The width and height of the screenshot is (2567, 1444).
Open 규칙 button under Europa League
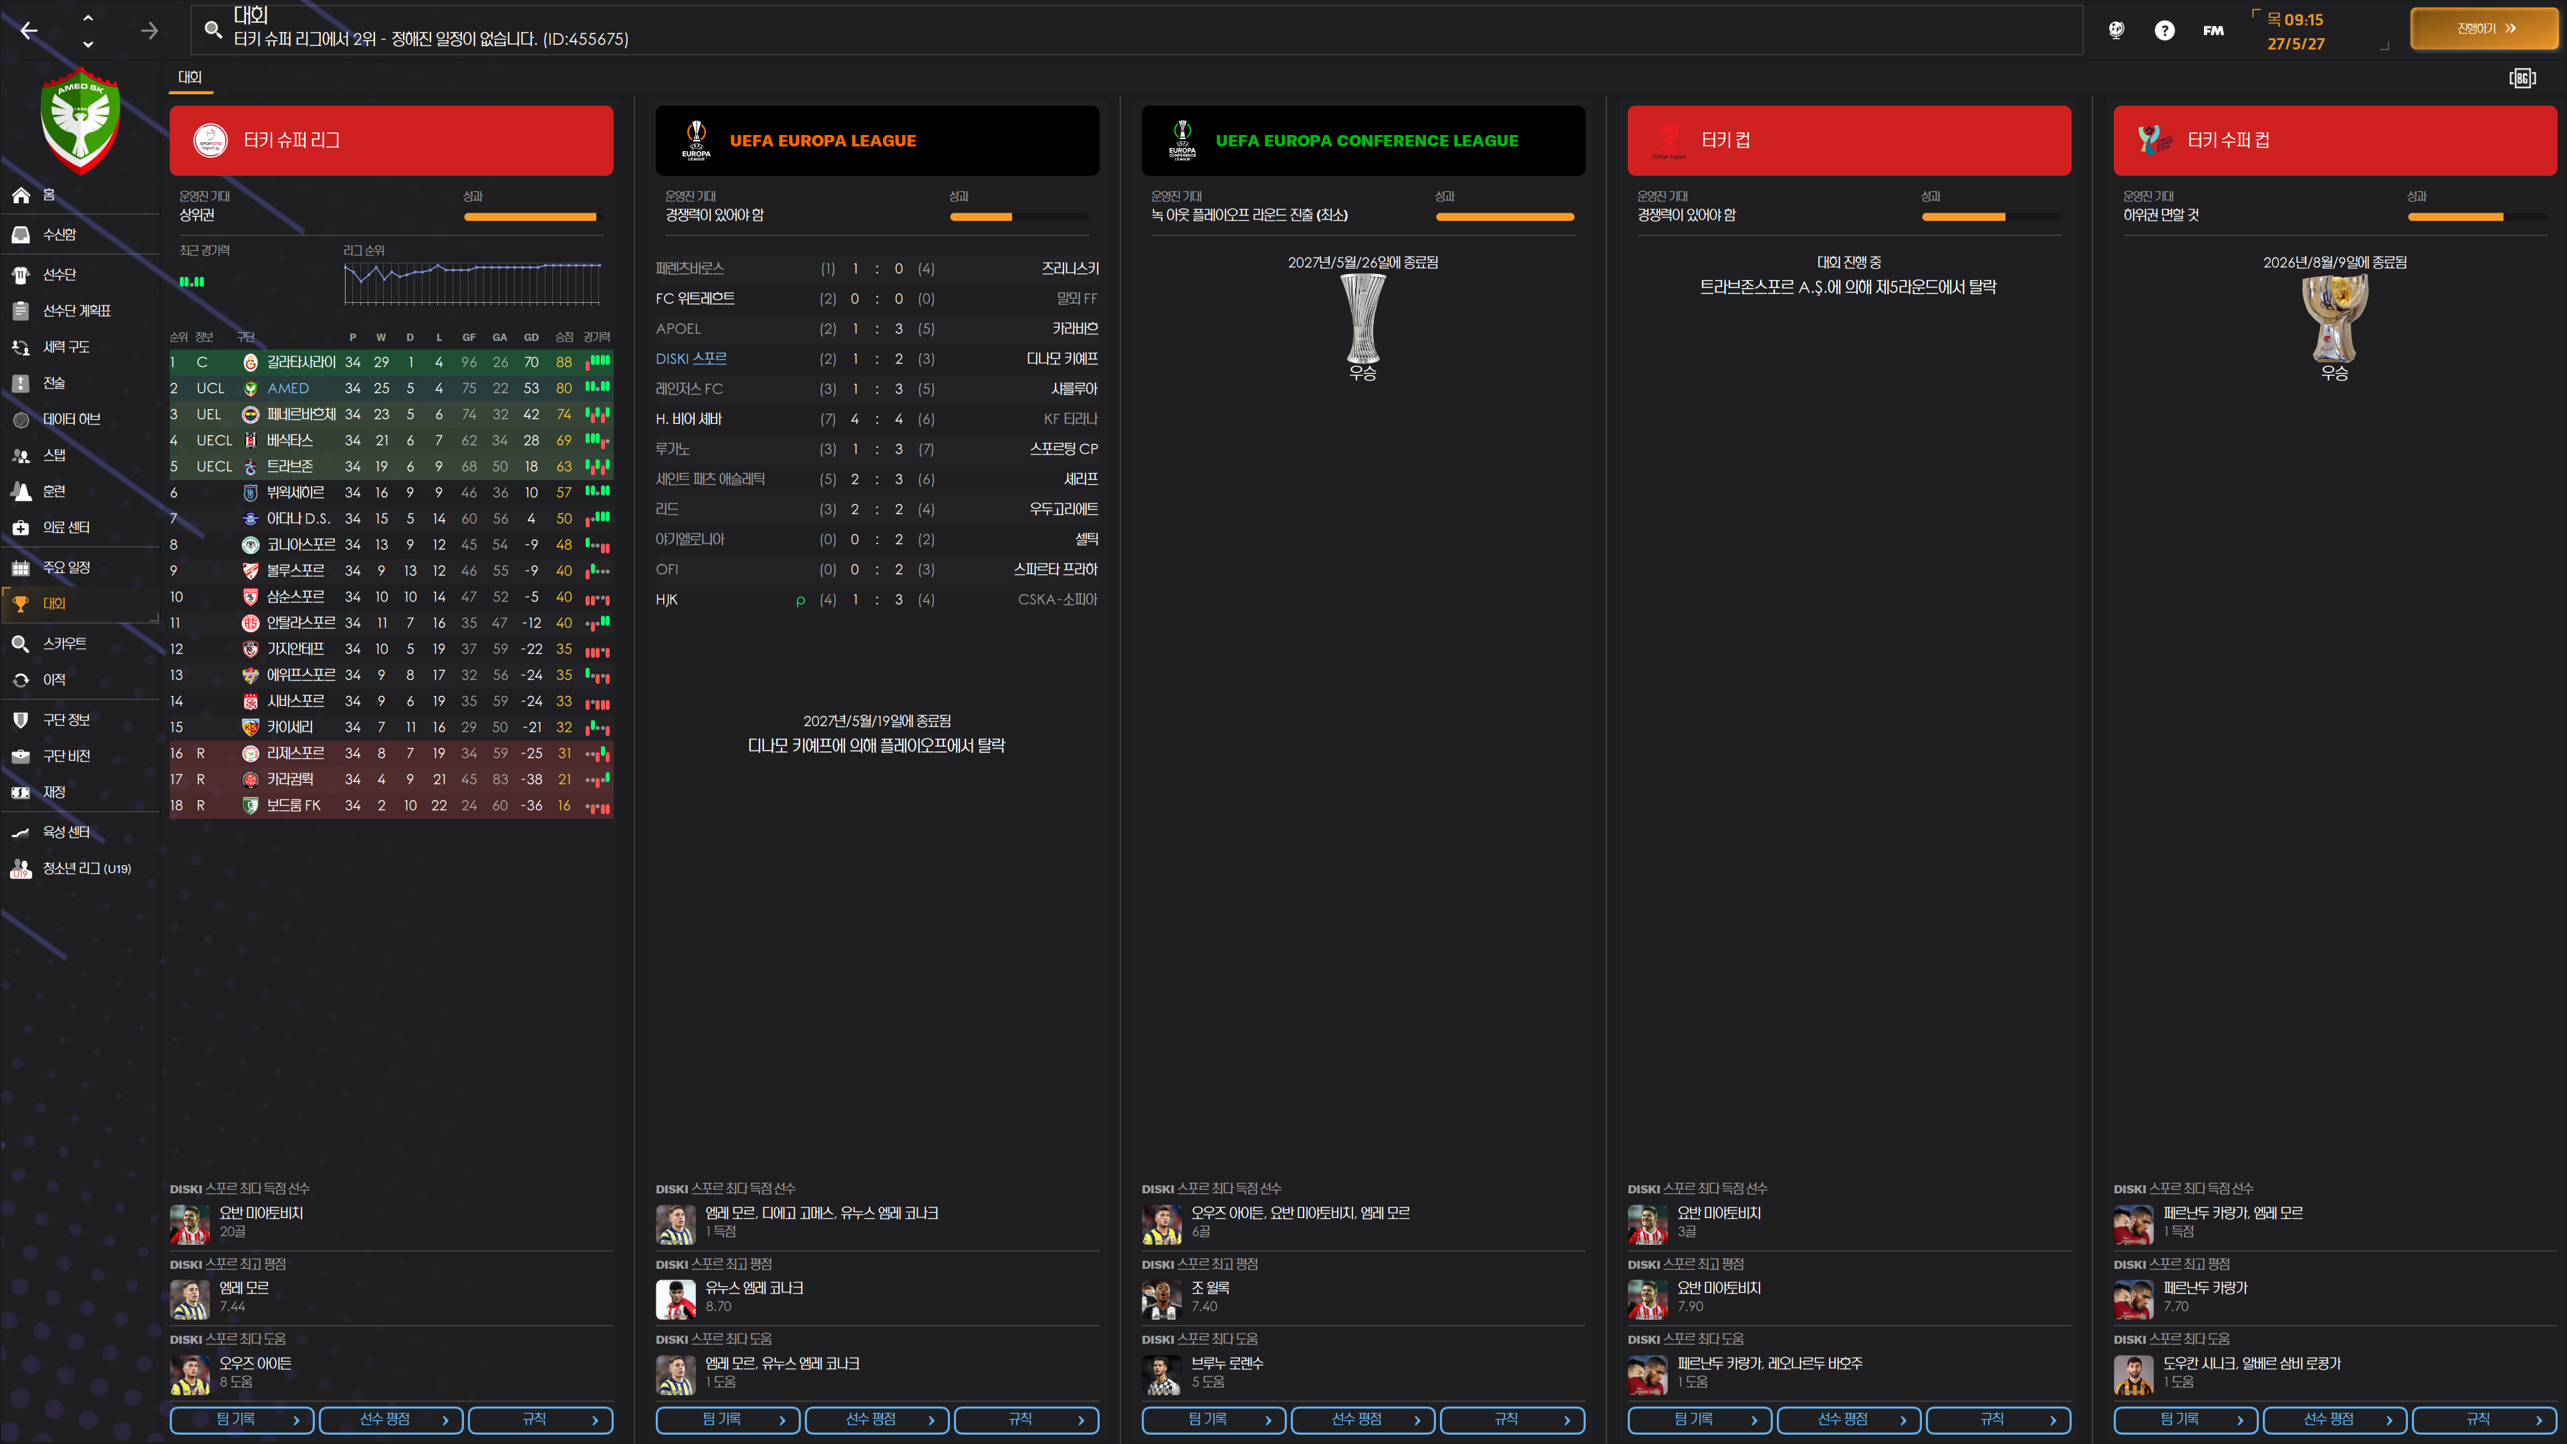(1025, 1419)
